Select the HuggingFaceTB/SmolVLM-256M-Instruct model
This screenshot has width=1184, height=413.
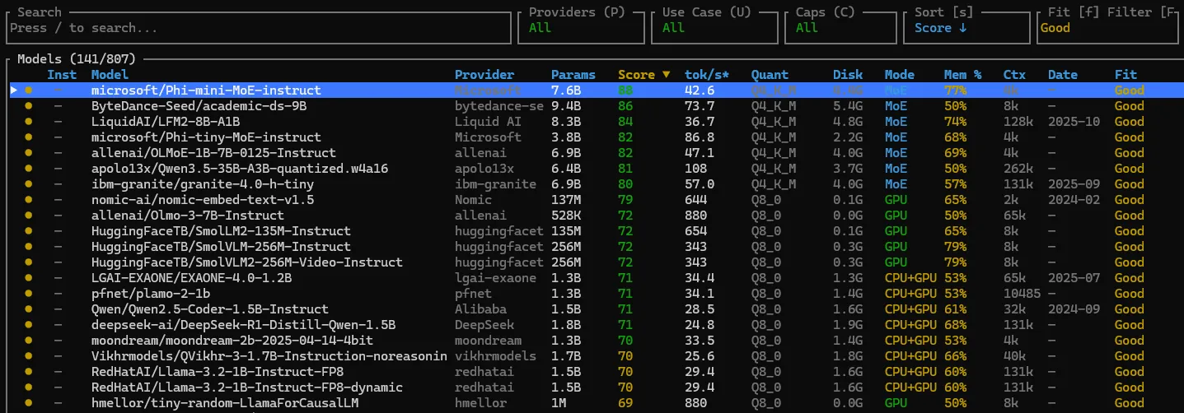(x=221, y=247)
